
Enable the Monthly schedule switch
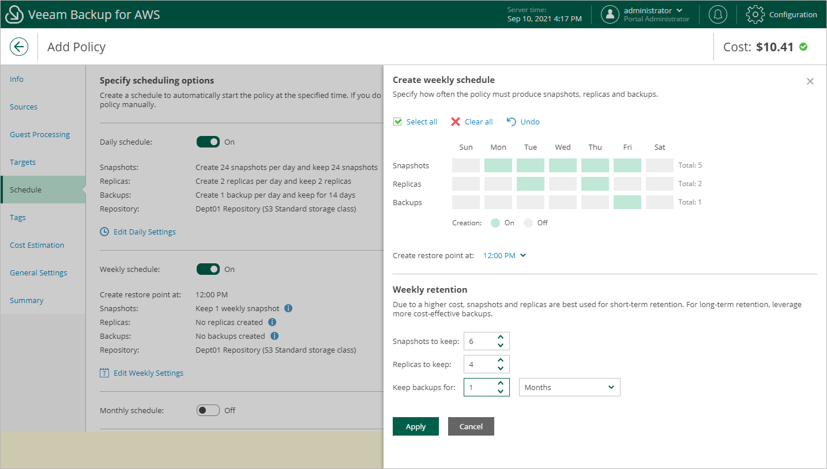point(208,410)
